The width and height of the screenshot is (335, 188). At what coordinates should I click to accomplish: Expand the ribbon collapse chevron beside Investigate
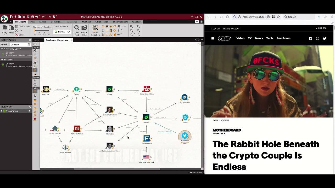11,22
